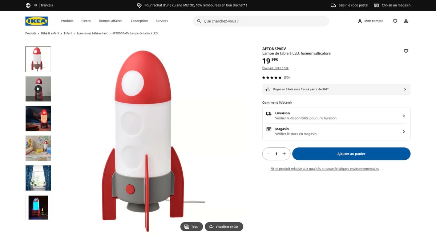Screen dimensions: 436x245
Task: Increase quantity with the plus stepper
Action: tap(284, 154)
